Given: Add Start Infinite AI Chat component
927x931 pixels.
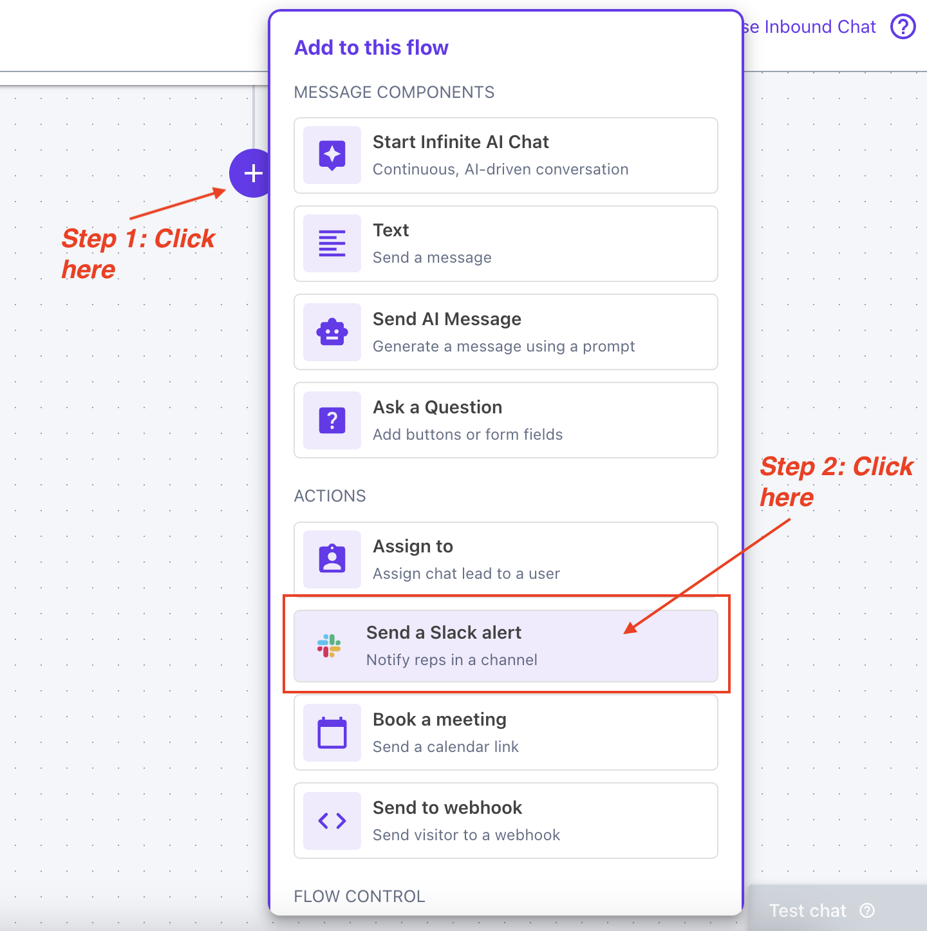Looking at the screenshot, I should 506,155.
